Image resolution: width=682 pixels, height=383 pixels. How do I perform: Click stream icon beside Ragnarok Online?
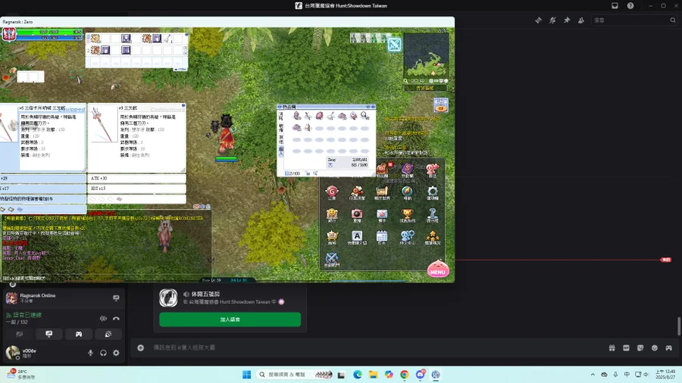click(116, 298)
